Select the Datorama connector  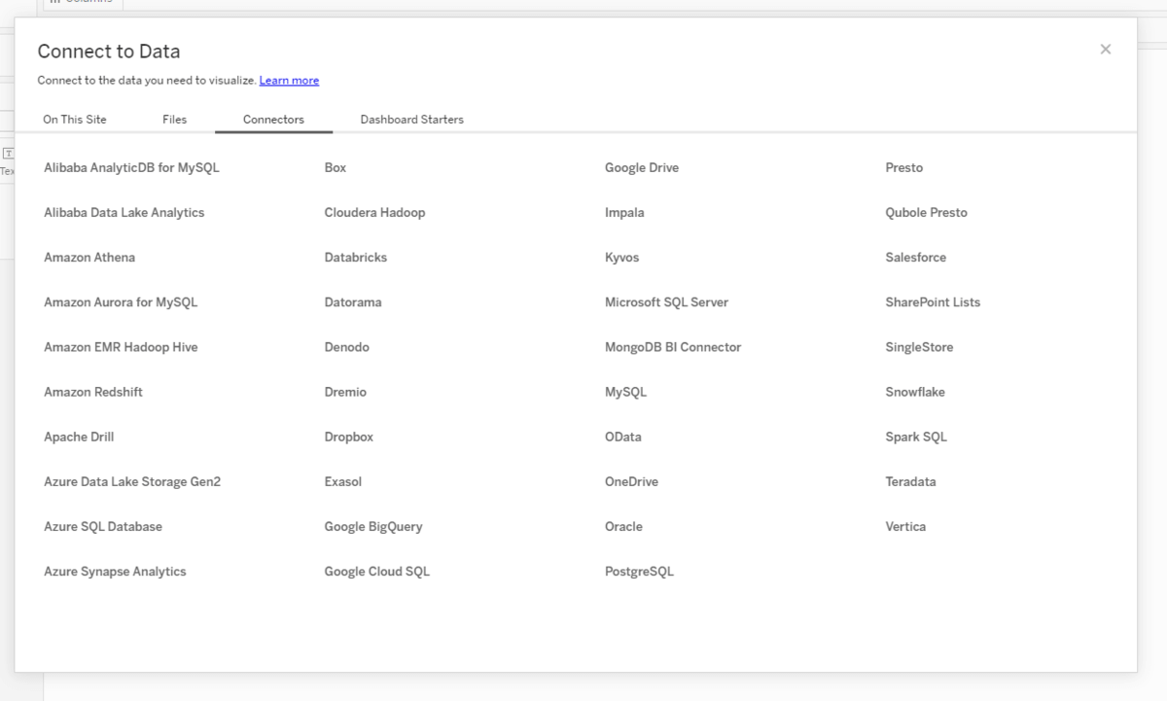353,302
